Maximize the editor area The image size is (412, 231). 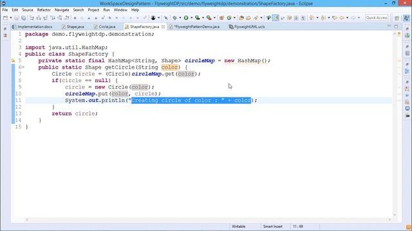point(396,26)
